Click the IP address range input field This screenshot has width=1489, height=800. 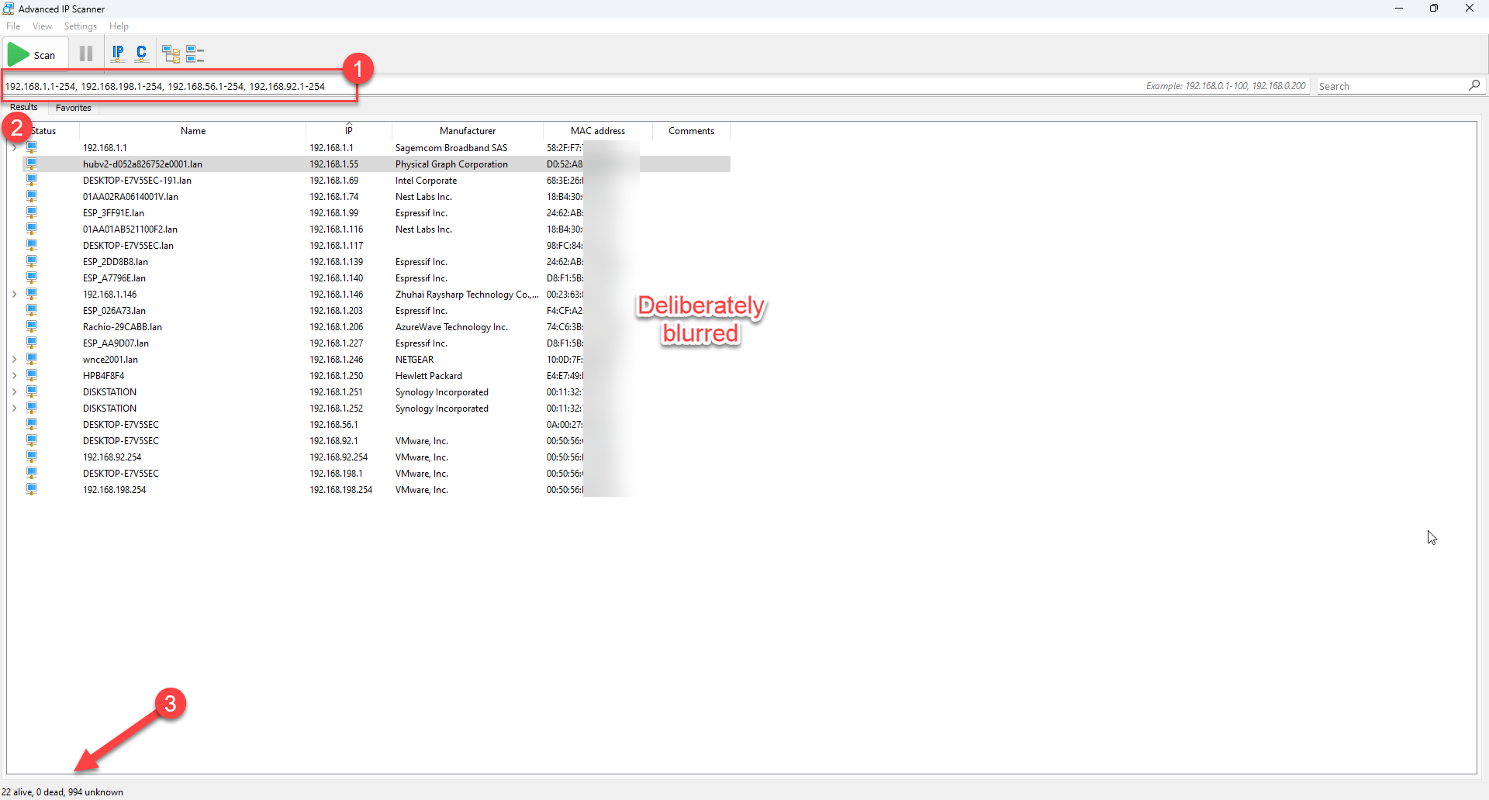tap(178, 86)
